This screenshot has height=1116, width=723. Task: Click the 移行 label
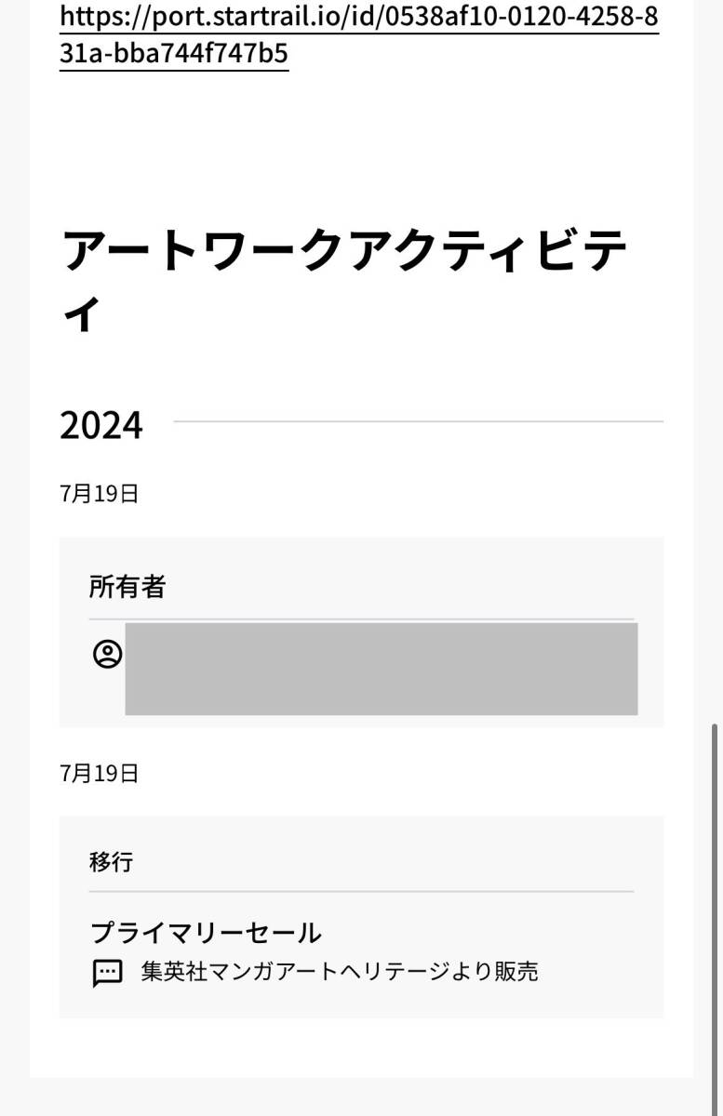click(112, 862)
